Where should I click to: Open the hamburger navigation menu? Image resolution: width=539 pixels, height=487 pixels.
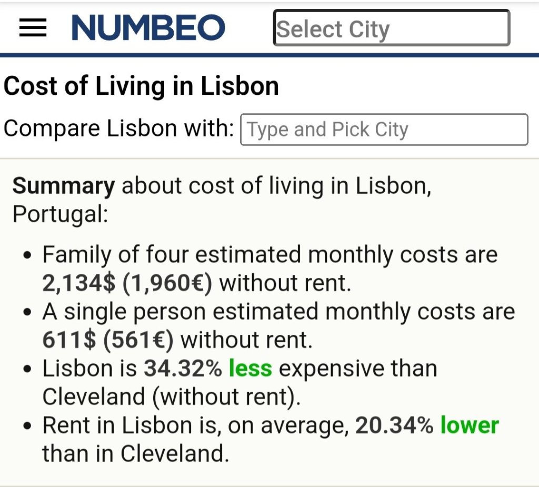click(x=33, y=28)
